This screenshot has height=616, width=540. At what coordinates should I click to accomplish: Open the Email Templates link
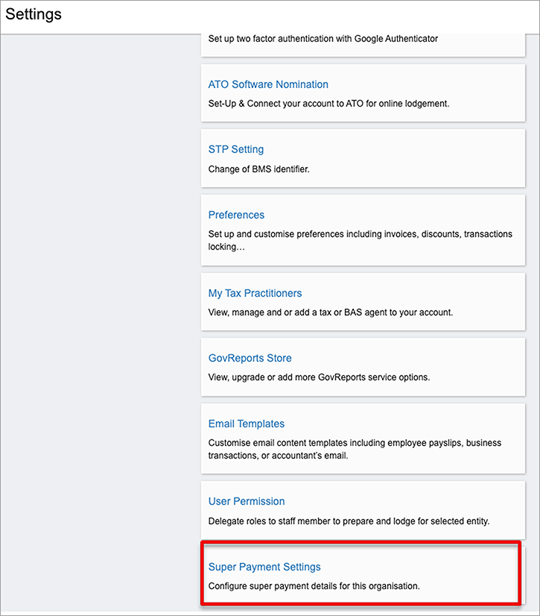[x=247, y=424]
